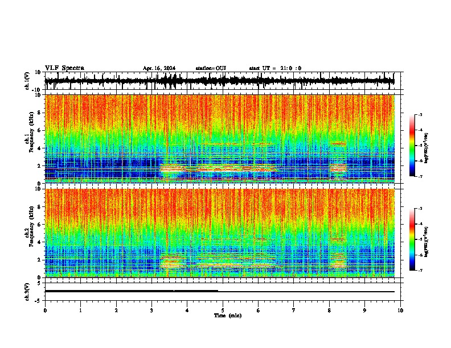Click the bright ch.1 emission band near minute 8
The height and width of the screenshot is (348, 451).
click(x=338, y=168)
